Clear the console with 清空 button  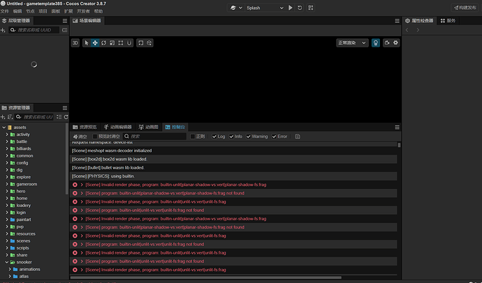(80, 137)
